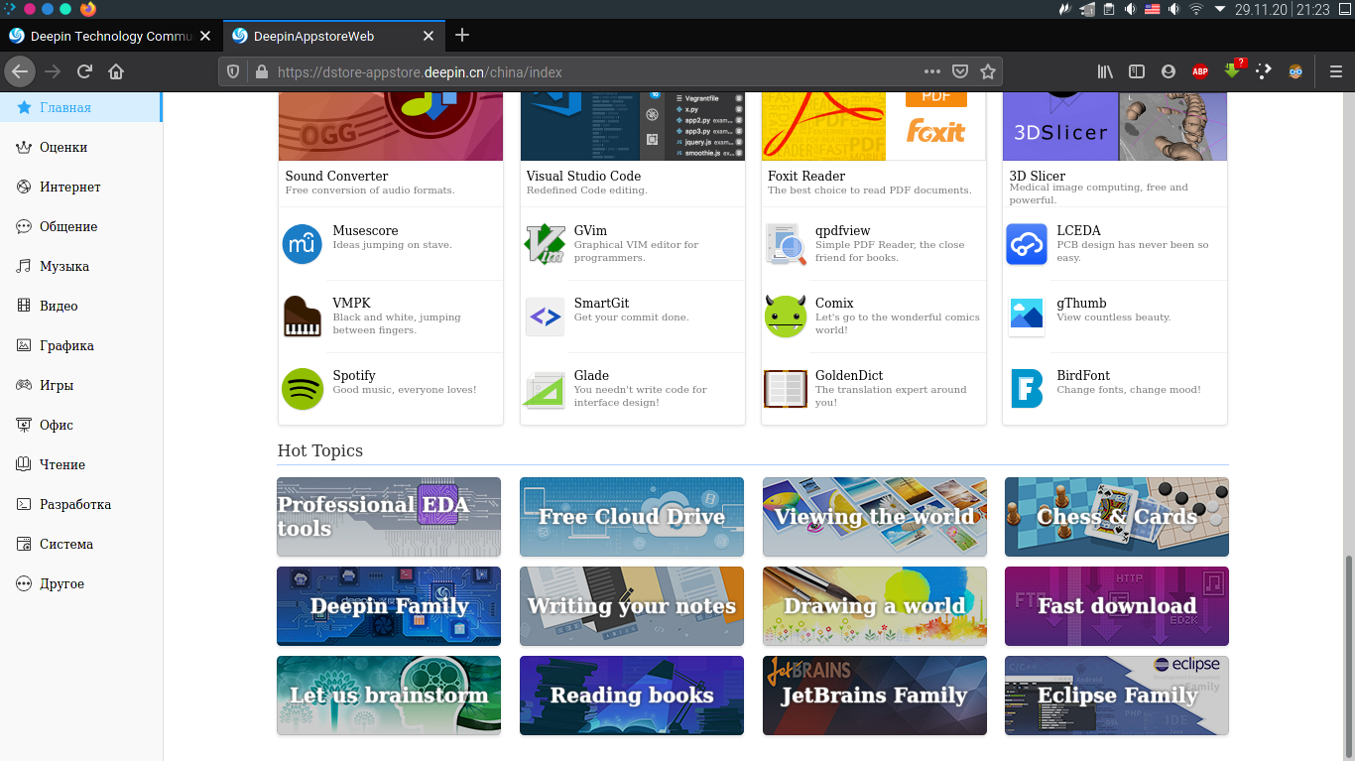The height and width of the screenshot is (761, 1355).
Task: Open Professional EDA tools topic banner
Action: coord(389,517)
